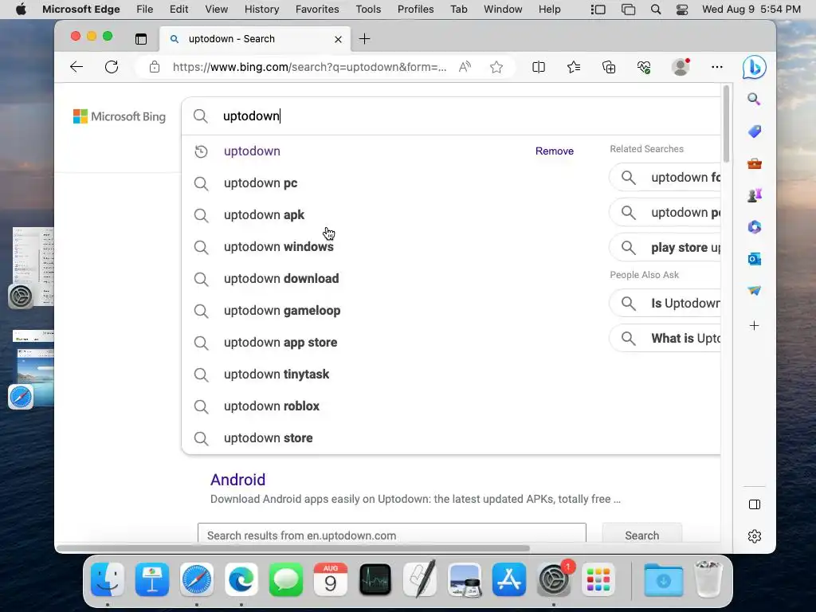Open related search play store
Image resolution: width=816 pixels, height=612 pixels.
pyautogui.click(x=665, y=248)
